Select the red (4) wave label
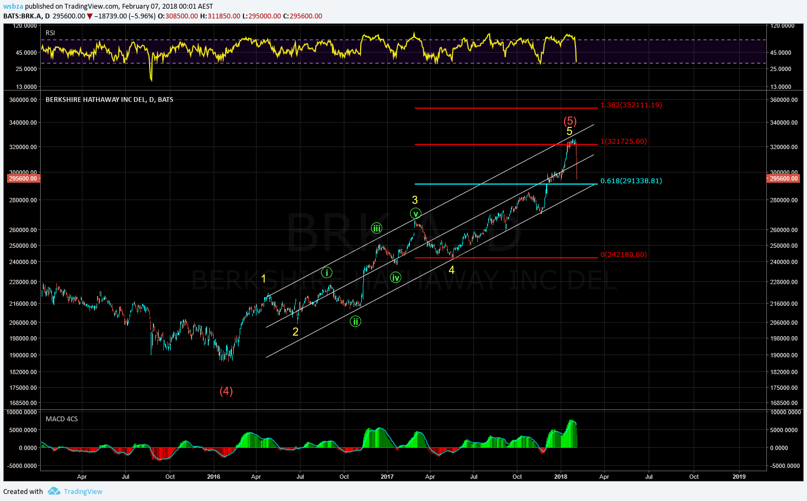 226,391
